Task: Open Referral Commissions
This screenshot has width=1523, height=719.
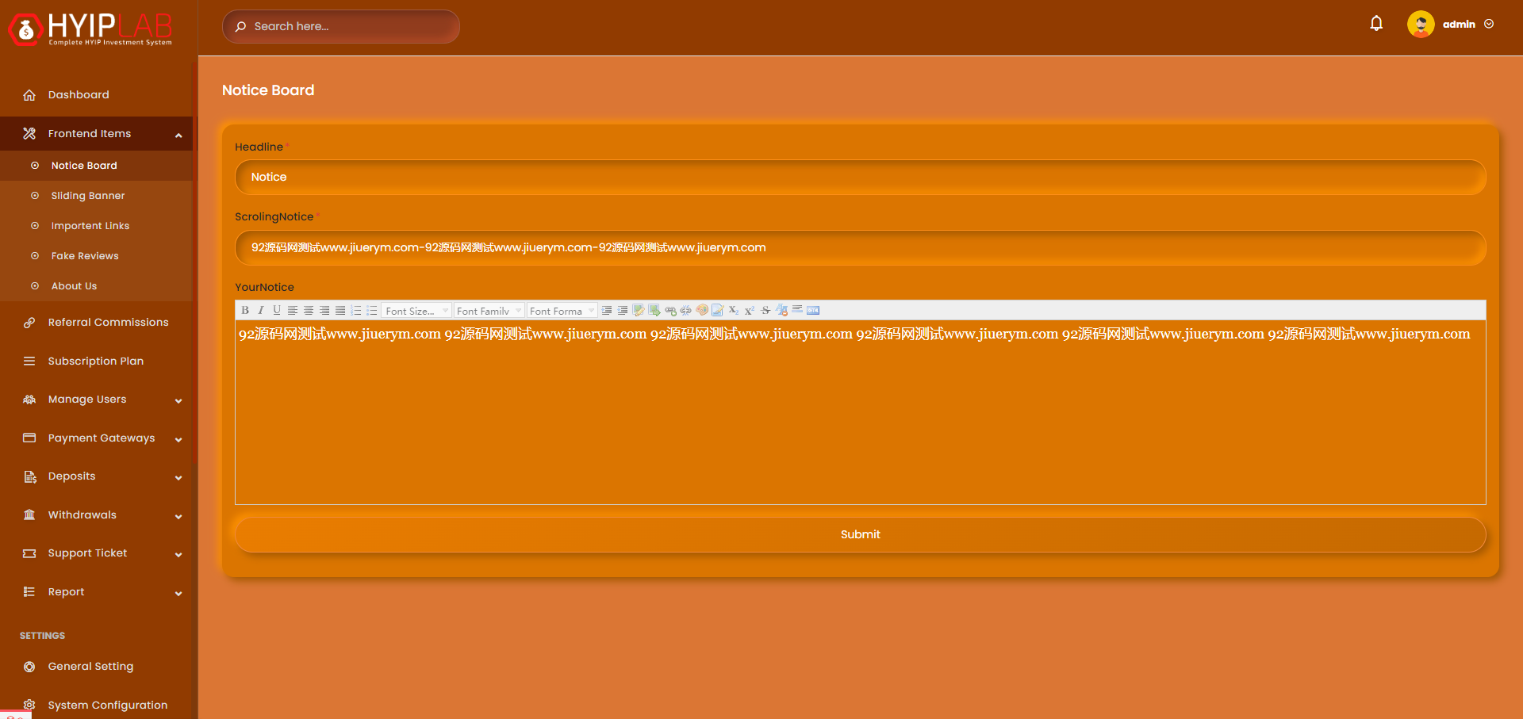Action: (96, 323)
